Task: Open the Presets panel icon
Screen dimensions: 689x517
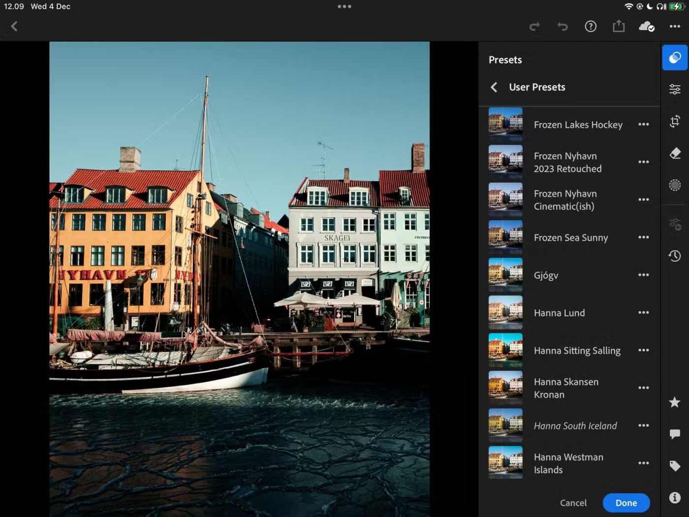Action: tap(675, 58)
